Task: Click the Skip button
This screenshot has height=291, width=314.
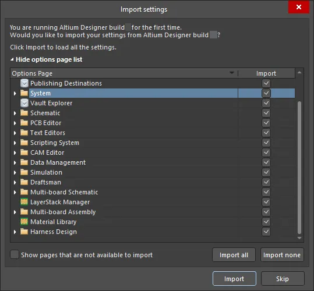Action: [x=283, y=279]
